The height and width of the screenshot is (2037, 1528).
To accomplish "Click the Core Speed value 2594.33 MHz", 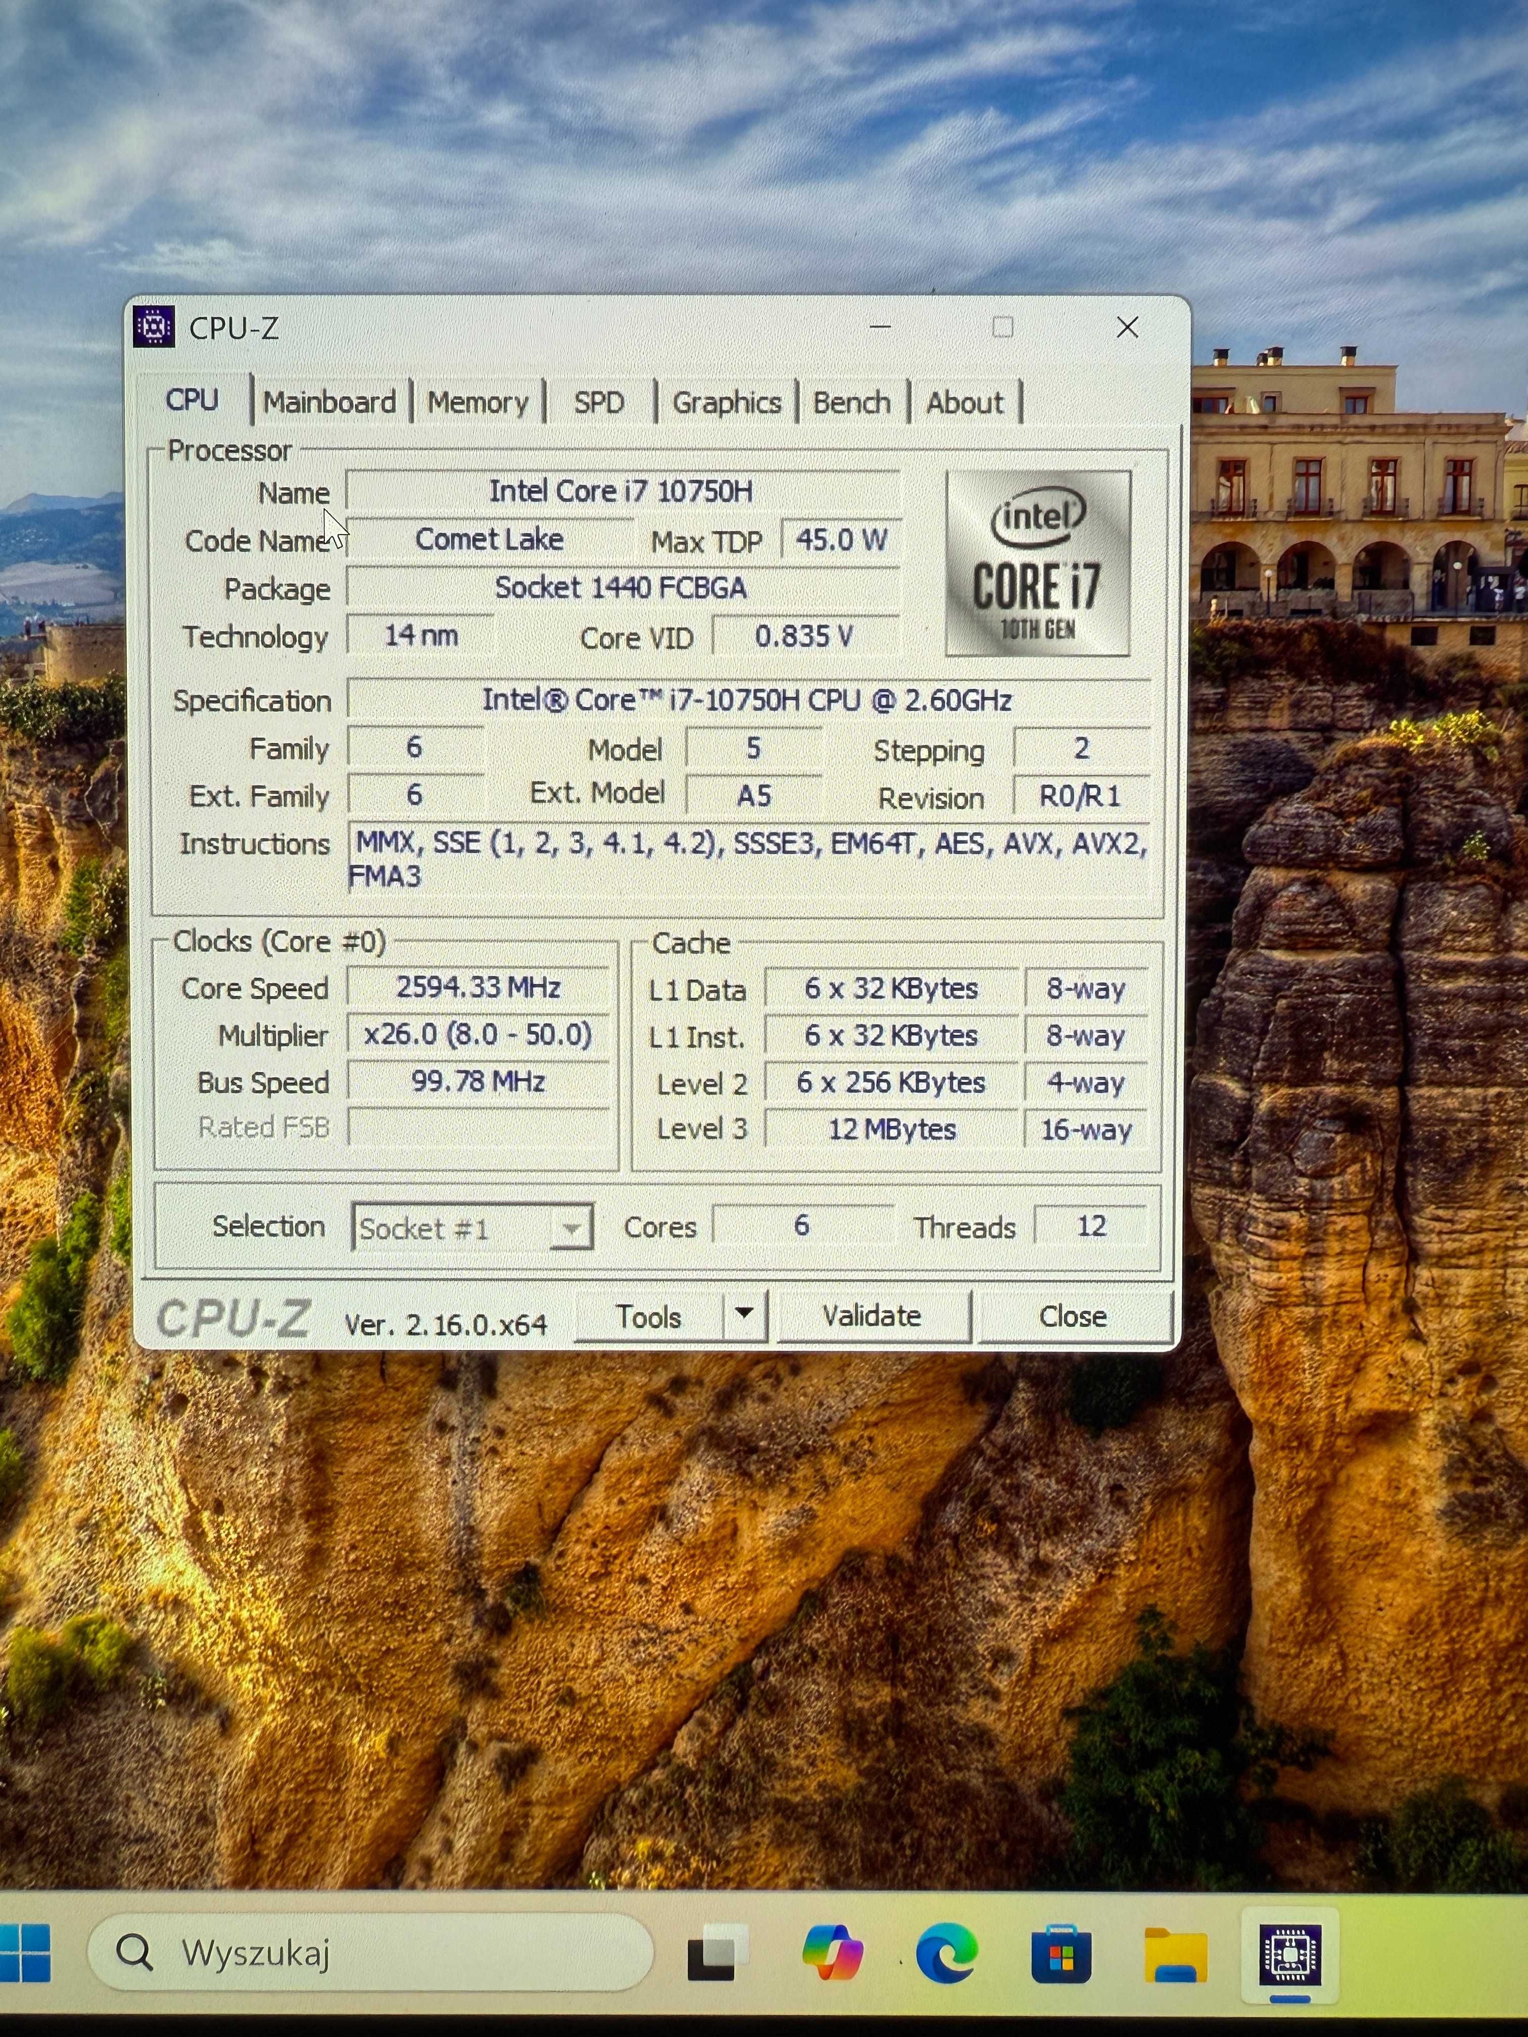I will pos(478,987).
